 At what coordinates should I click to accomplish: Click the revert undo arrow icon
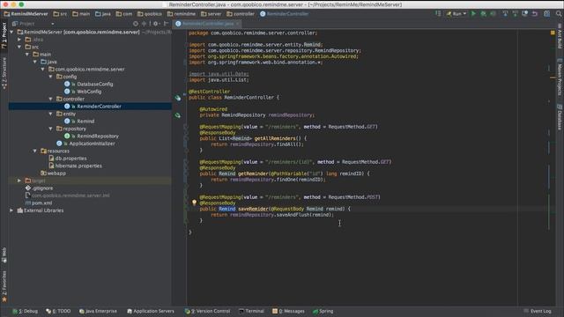coord(535,14)
